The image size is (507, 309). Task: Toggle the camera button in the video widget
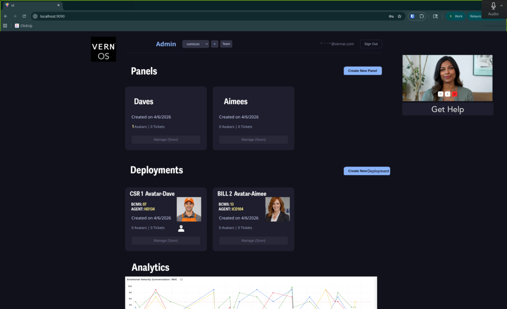(x=441, y=94)
